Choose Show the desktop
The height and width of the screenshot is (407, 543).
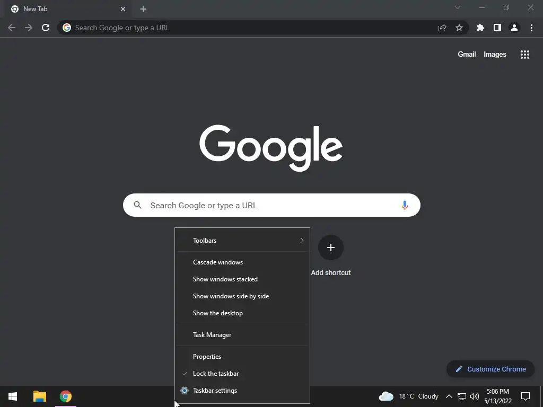pos(242,313)
